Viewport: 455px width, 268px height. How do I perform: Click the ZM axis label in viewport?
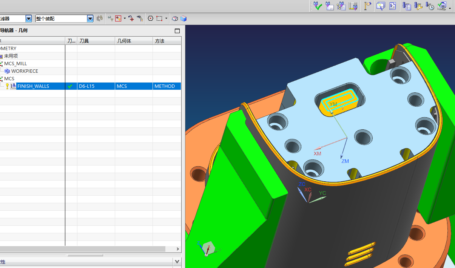coord(345,161)
